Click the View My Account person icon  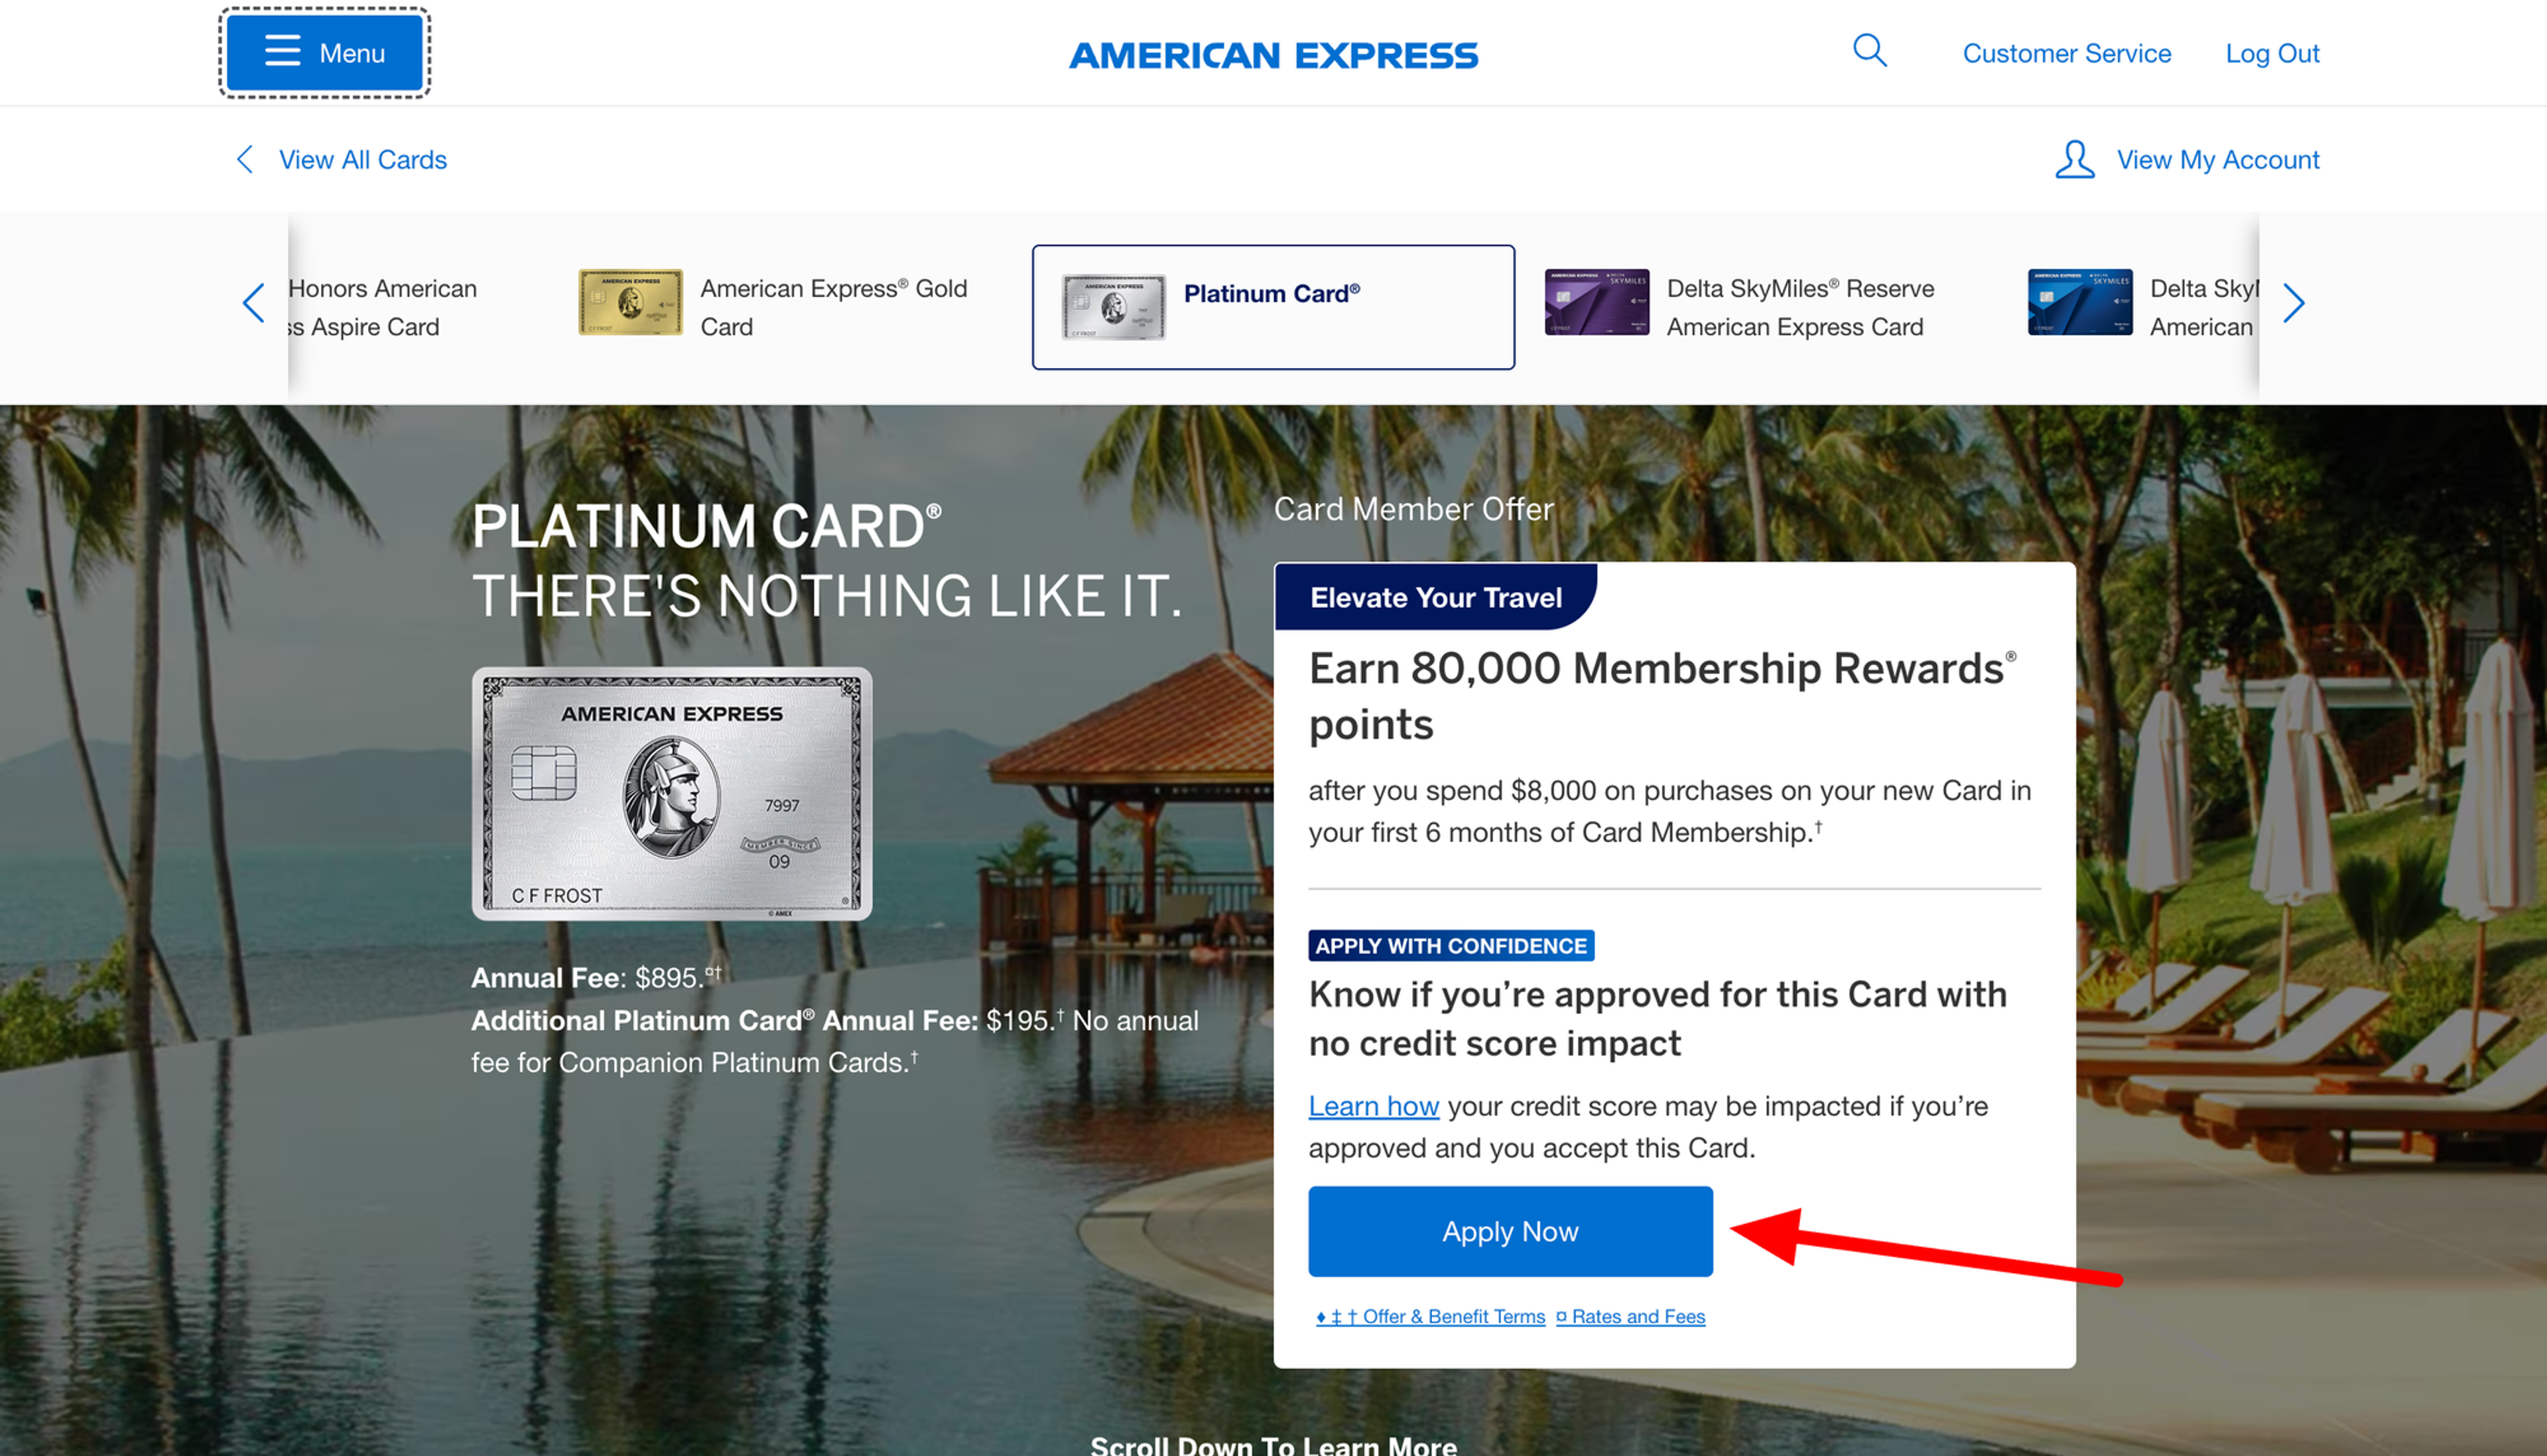click(x=2075, y=160)
